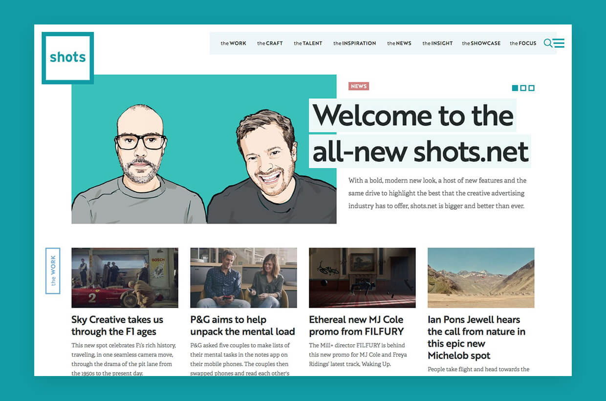
Task: Click the vertical the WORK section label
Action: (53, 271)
